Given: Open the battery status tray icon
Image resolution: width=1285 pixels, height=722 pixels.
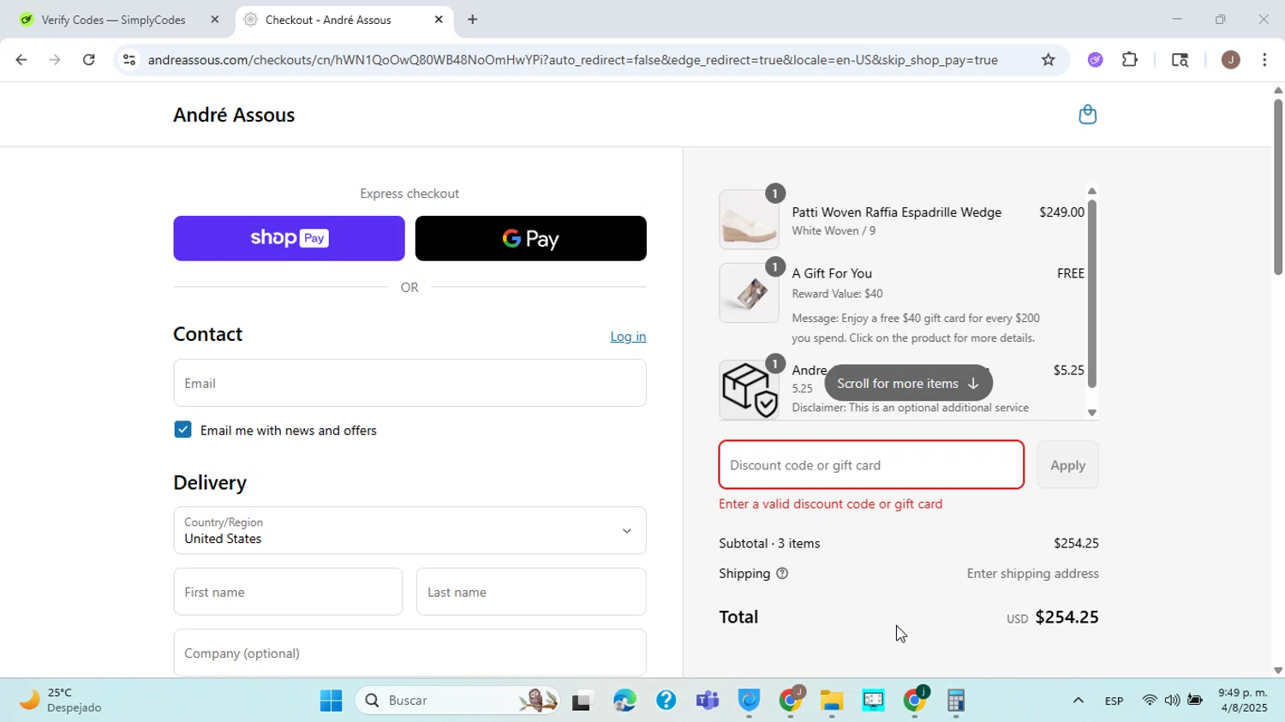Looking at the screenshot, I should pyautogui.click(x=1195, y=701).
